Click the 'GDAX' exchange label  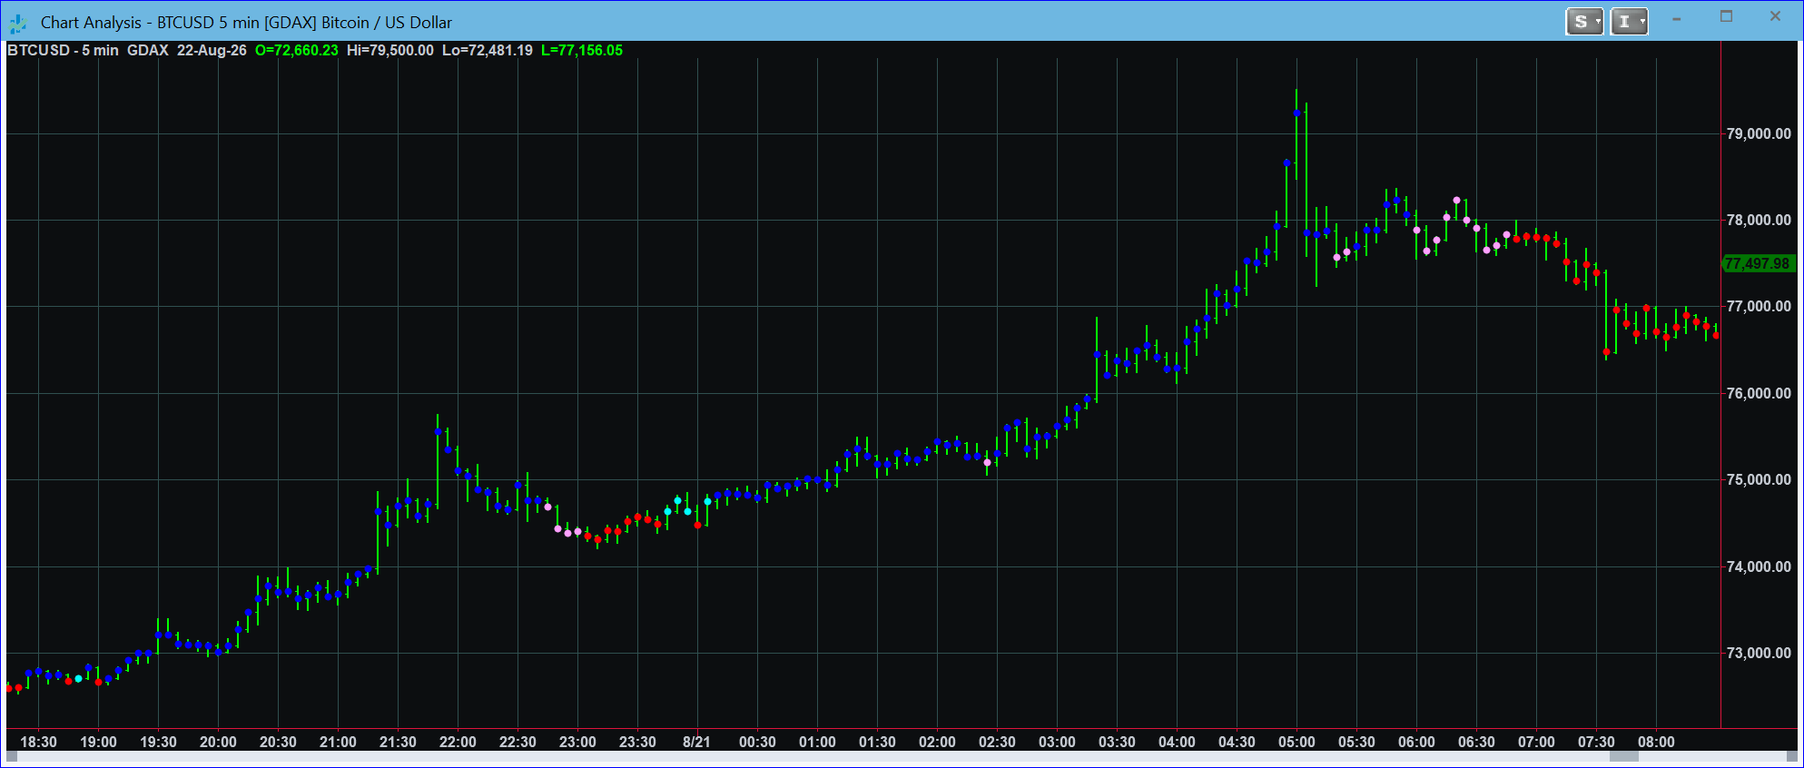coord(148,51)
